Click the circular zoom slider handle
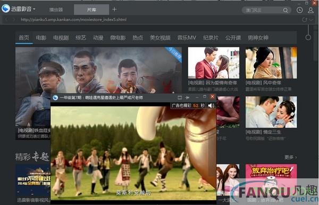This screenshot has width=319, height=205. click(308, 37)
